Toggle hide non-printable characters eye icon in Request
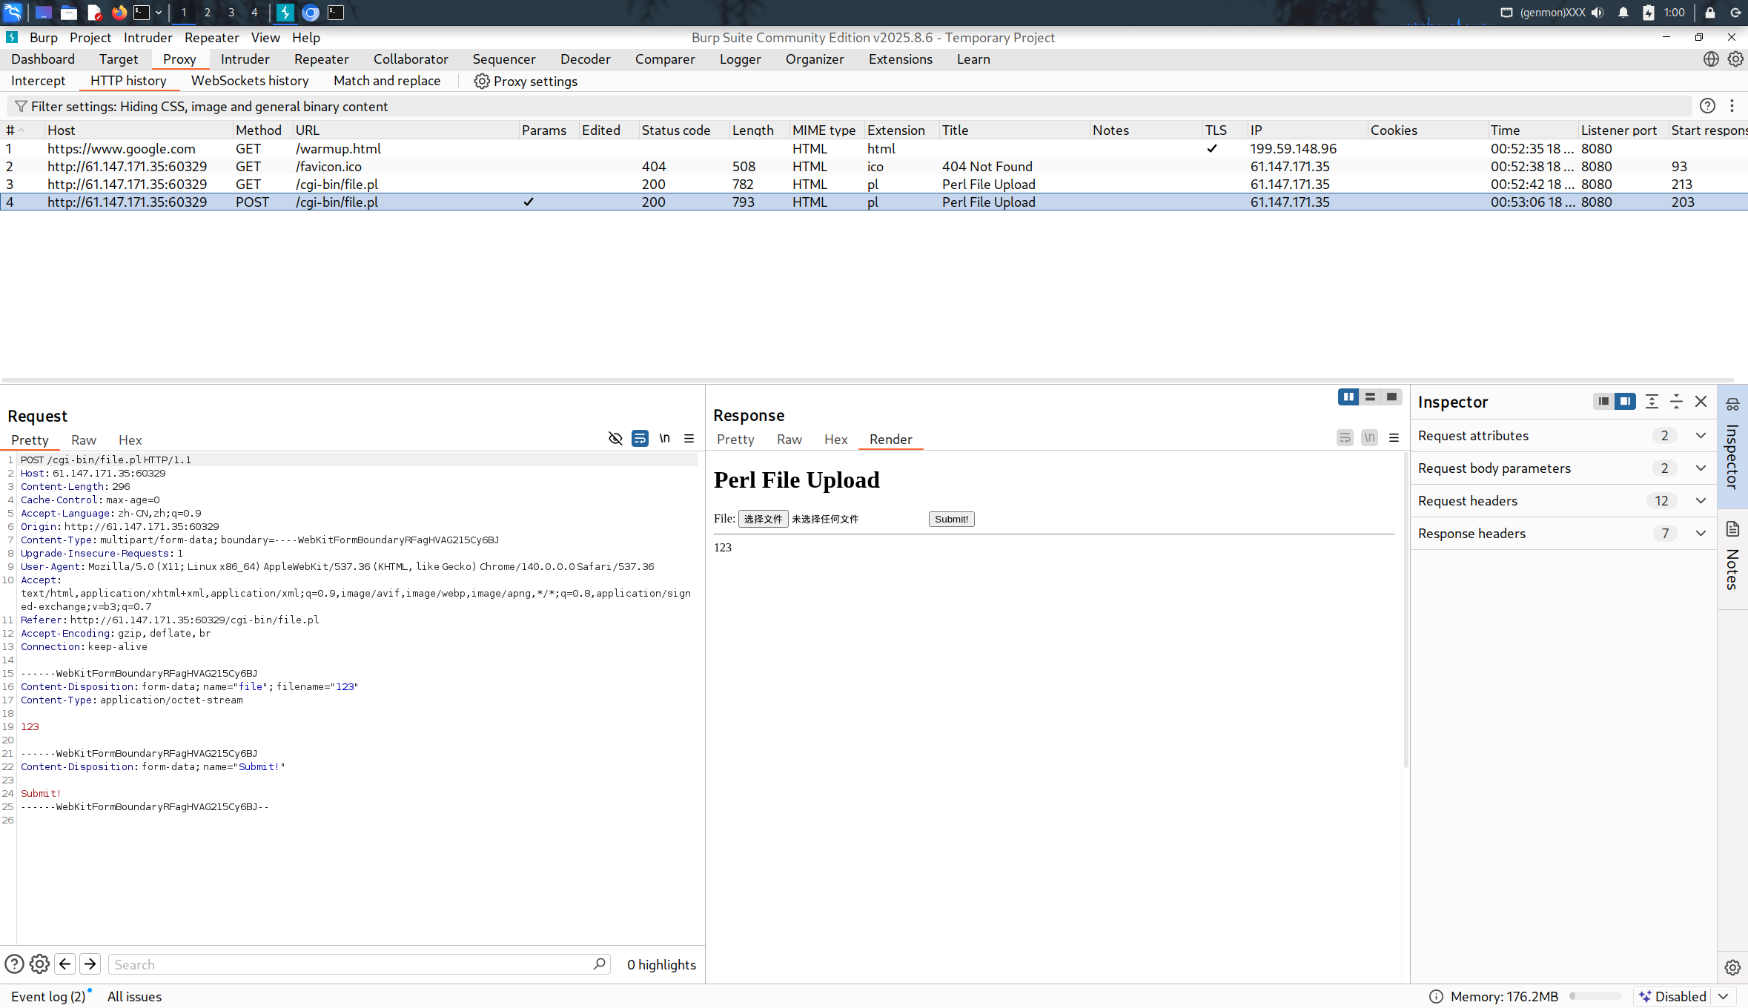The image size is (1748, 1008). tap(615, 438)
